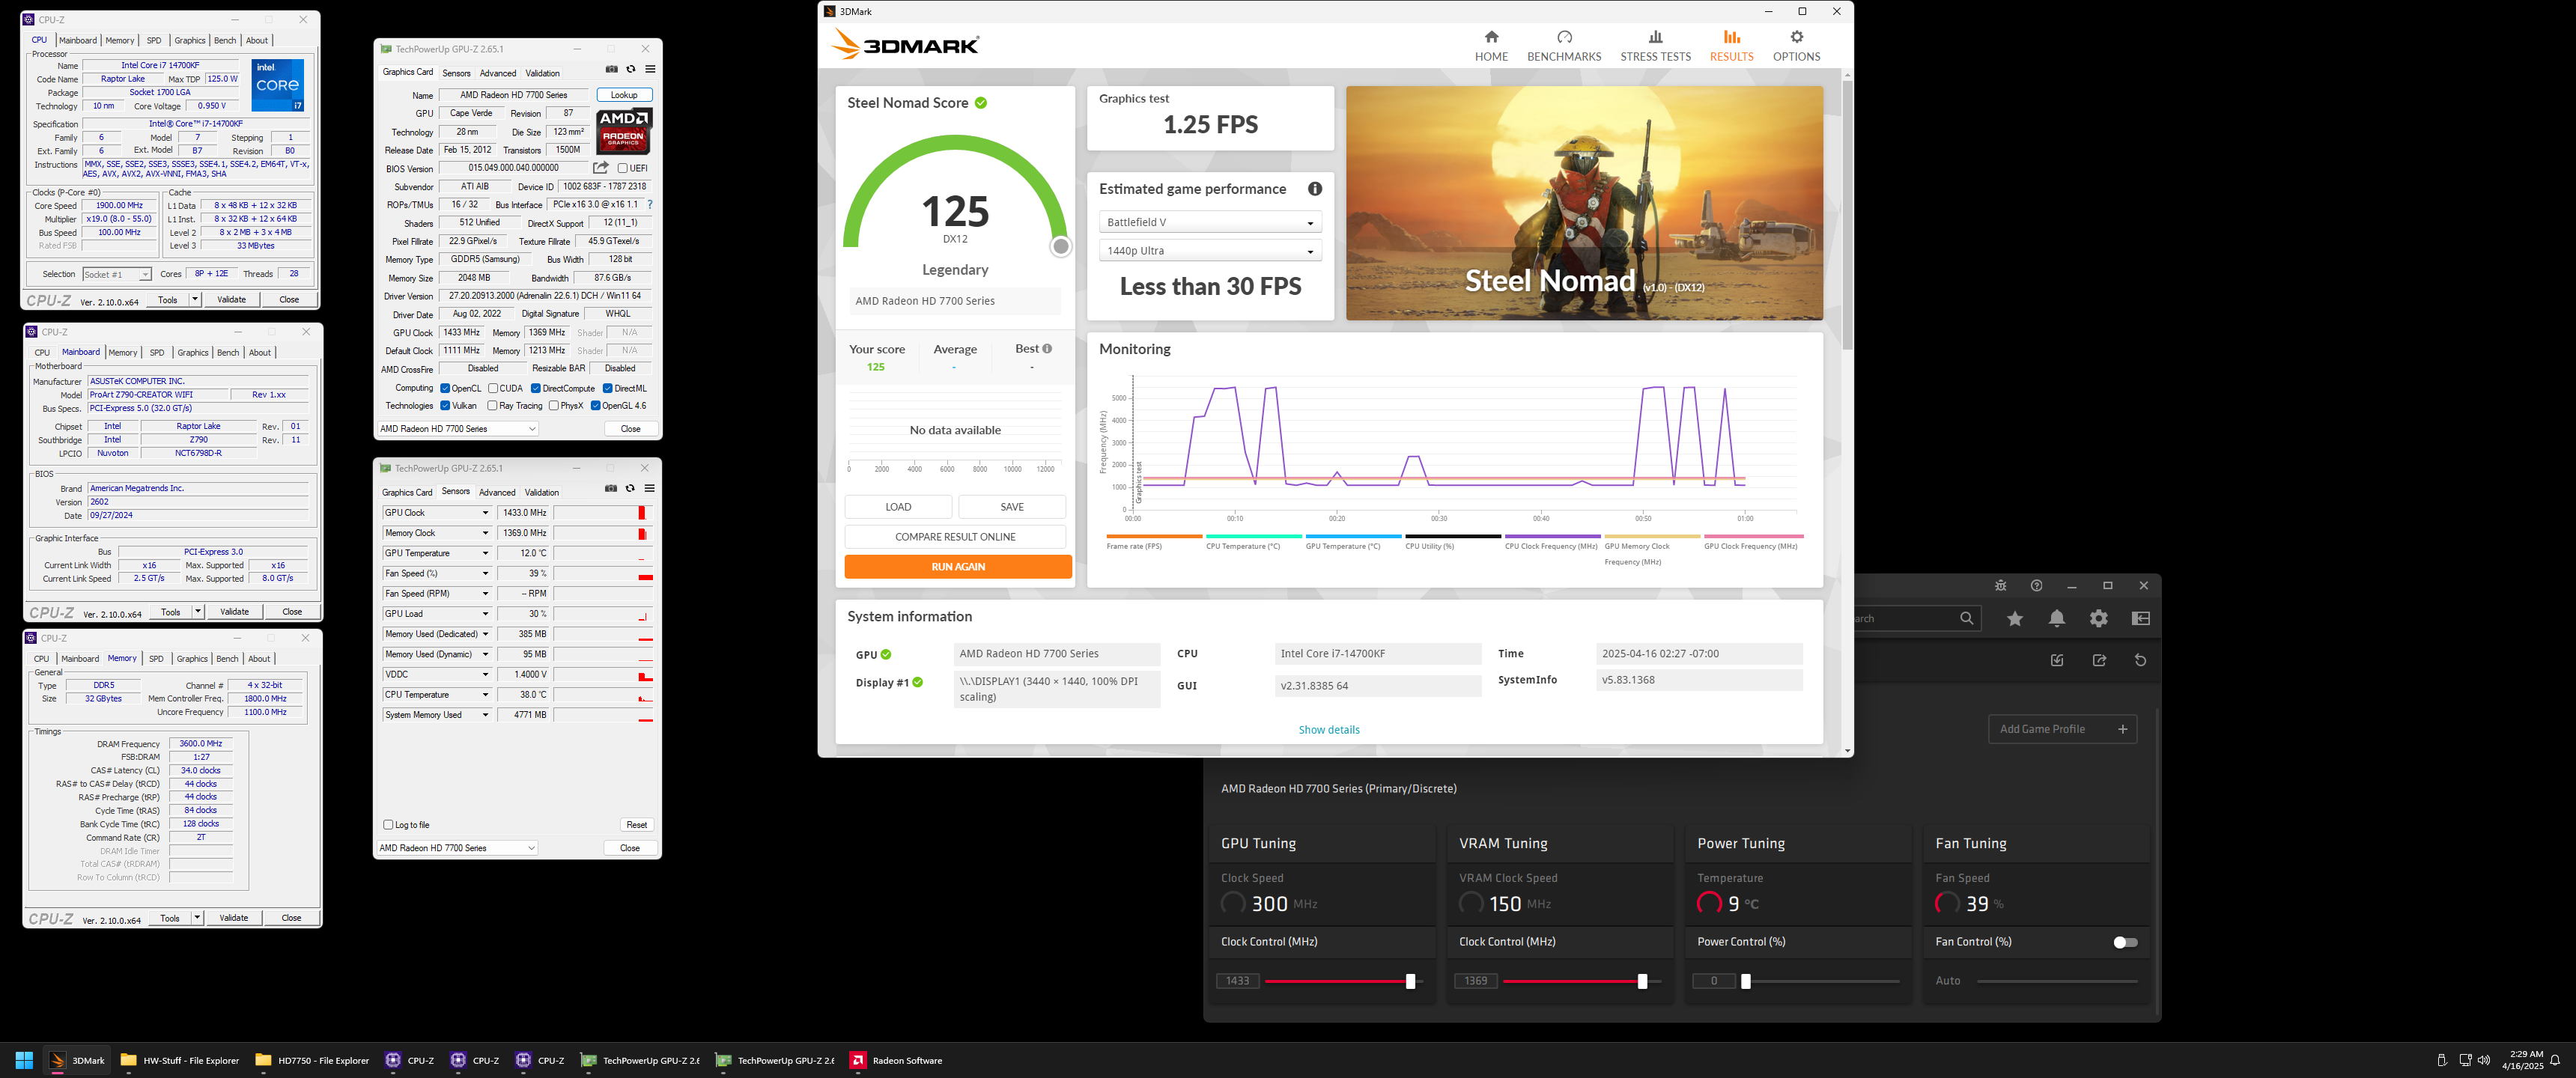2576x1078 pixels.
Task: Toggle the UEFI checkbox in GPU-Z
Action: click(623, 168)
